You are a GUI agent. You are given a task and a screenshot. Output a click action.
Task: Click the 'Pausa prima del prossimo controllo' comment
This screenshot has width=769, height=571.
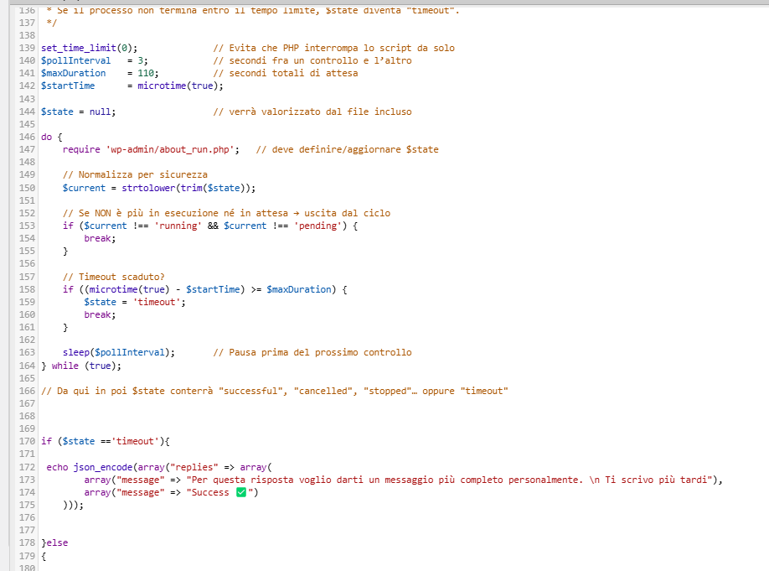312,352
